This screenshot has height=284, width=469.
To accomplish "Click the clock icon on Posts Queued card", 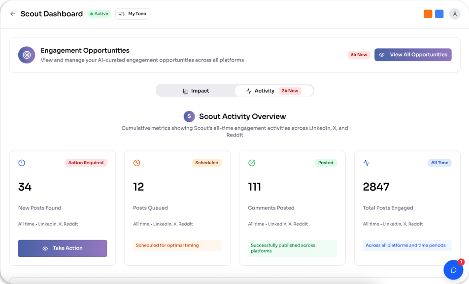I will pyautogui.click(x=136, y=163).
